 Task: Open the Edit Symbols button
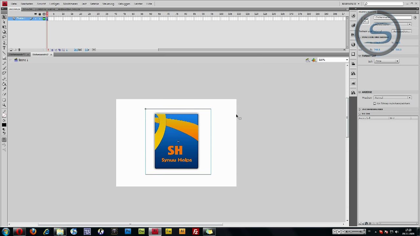coord(314,60)
